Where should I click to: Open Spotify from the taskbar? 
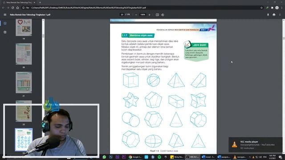(159, 157)
